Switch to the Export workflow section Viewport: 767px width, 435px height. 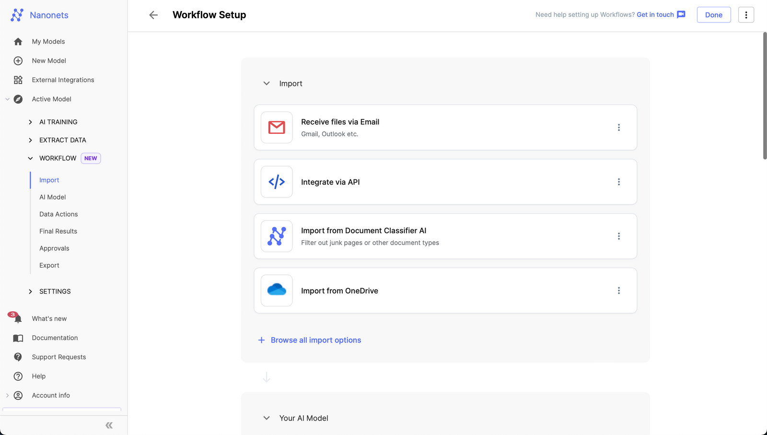pyautogui.click(x=49, y=265)
